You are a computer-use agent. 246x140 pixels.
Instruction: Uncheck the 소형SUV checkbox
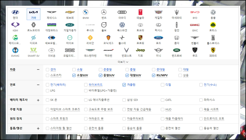(74, 75)
